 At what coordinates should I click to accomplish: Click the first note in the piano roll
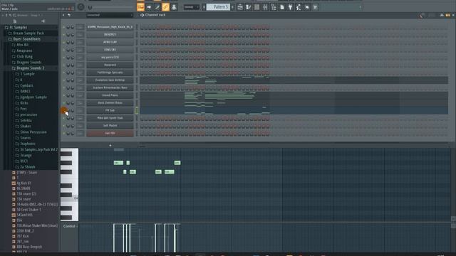click(x=118, y=163)
